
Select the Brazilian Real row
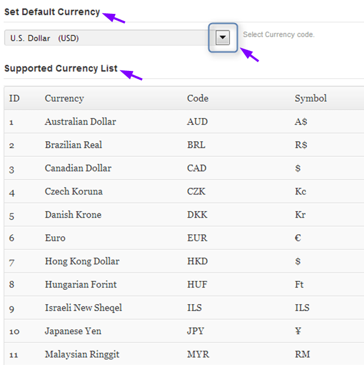click(x=73, y=145)
